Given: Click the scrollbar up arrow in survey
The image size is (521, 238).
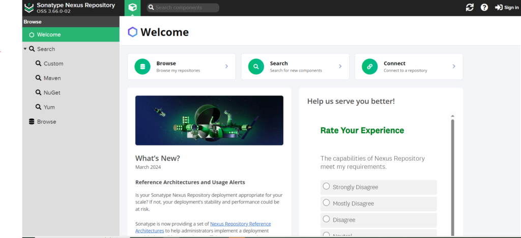Looking at the screenshot, I should pos(452,116).
